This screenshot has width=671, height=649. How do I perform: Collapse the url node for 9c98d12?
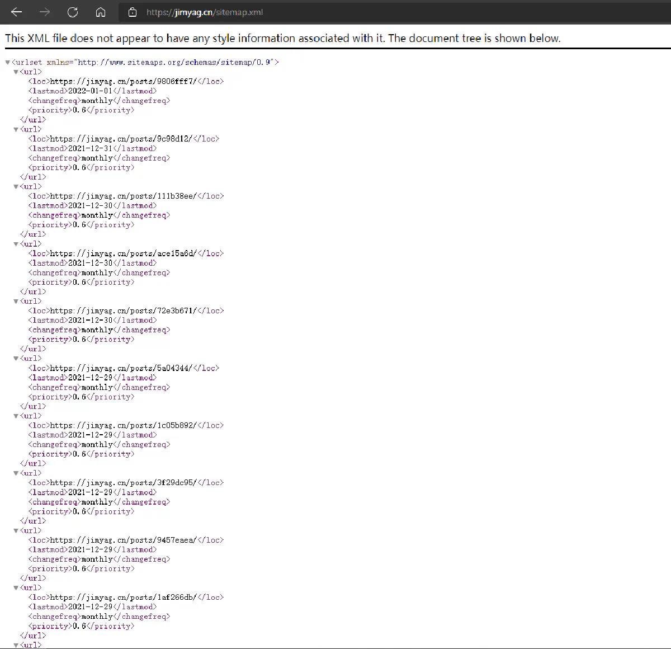(x=16, y=129)
